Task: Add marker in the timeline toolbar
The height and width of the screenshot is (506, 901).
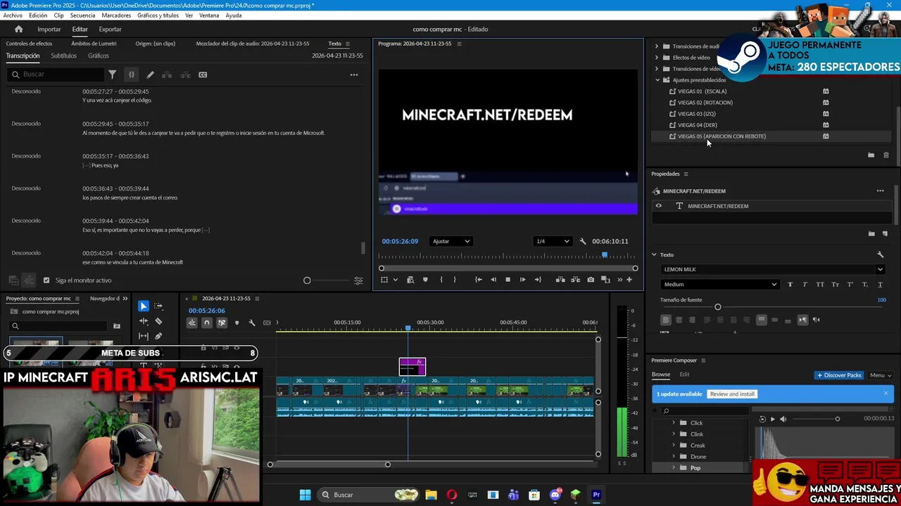Action: 237,323
